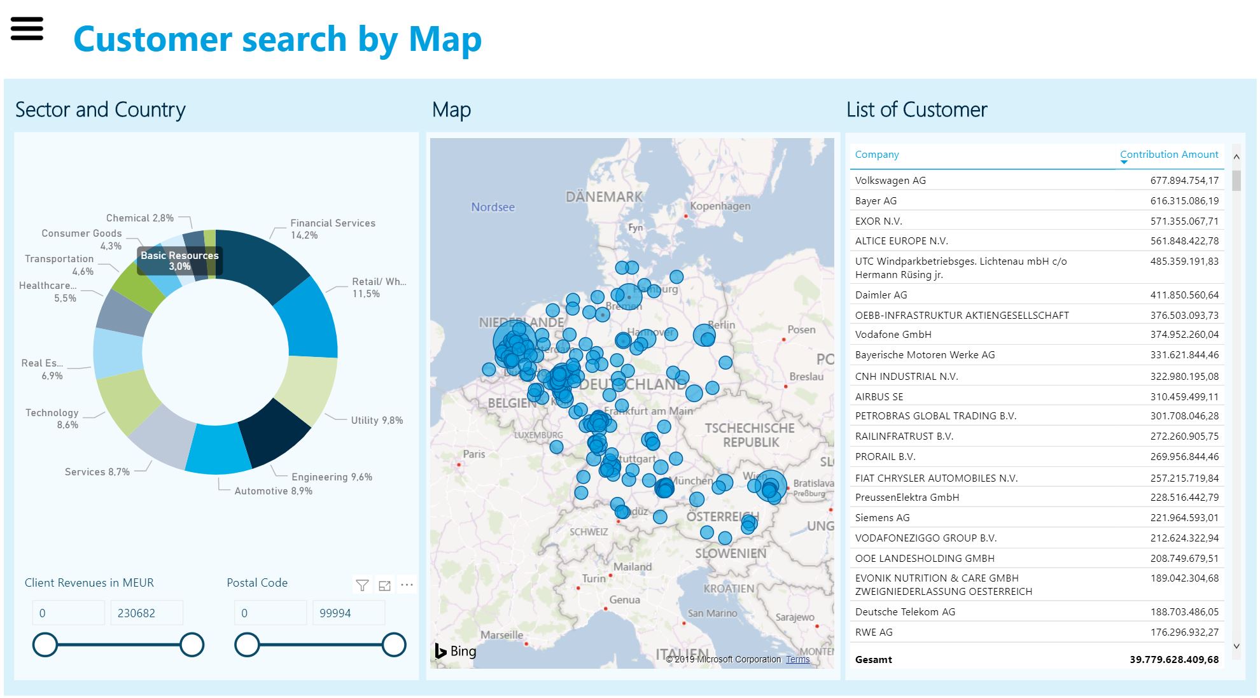Viewport: 1260px width, 698px height.
Task: Open the Terms link on the map
Action: 797,659
